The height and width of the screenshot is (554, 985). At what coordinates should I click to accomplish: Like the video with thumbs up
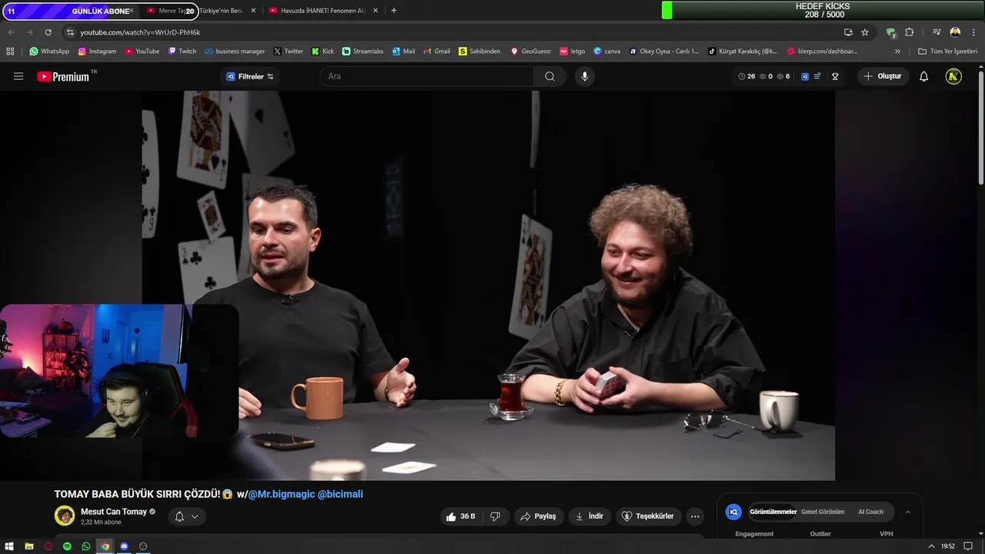click(x=460, y=516)
